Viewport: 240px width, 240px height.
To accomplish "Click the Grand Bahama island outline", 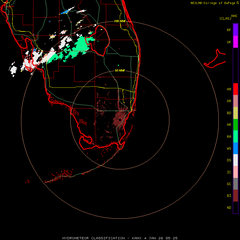I will pos(215,59).
